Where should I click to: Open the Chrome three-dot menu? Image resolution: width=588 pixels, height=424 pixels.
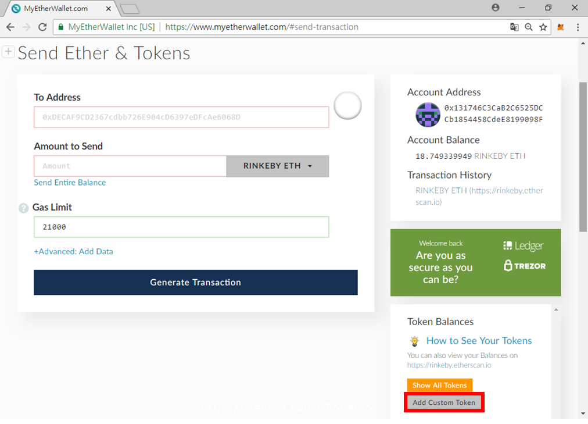click(578, 27)
